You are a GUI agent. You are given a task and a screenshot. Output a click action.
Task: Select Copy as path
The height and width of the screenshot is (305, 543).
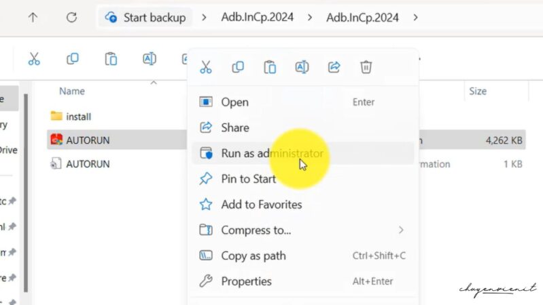(302, 256)
